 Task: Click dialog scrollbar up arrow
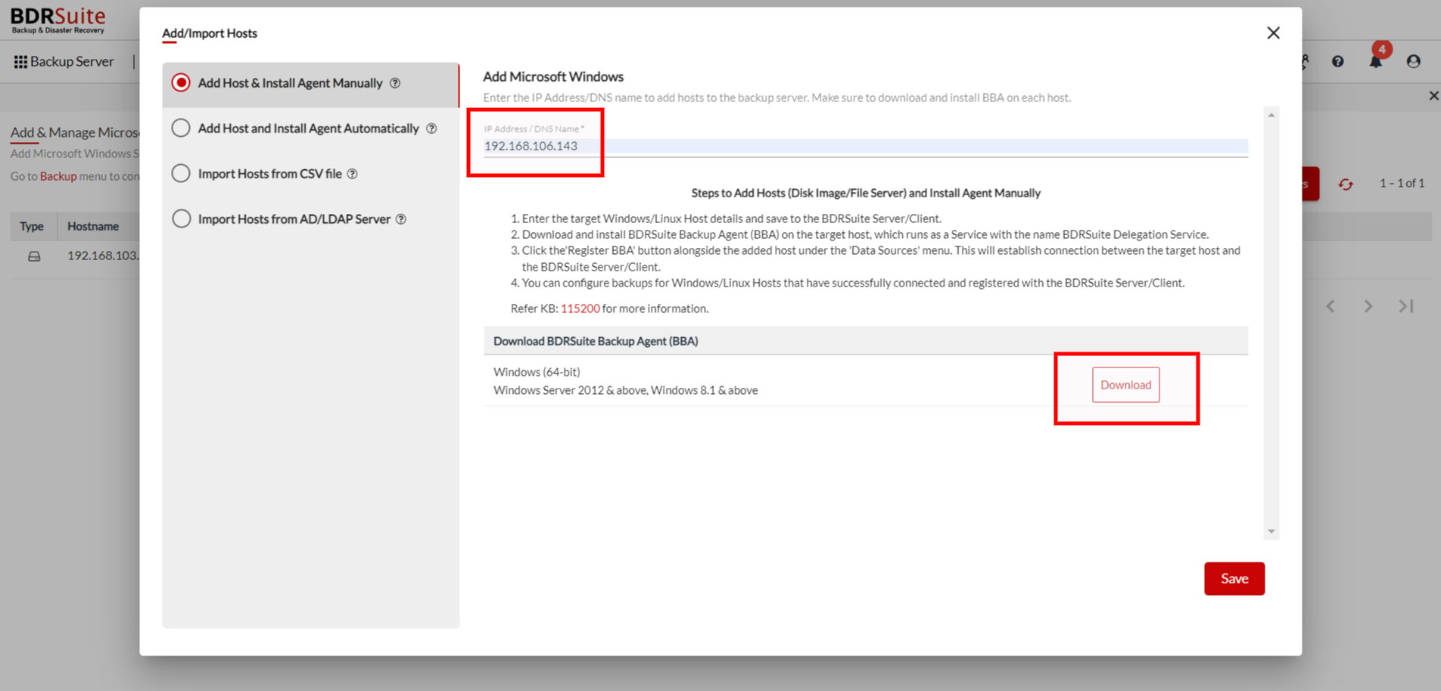pos(1271,115)
